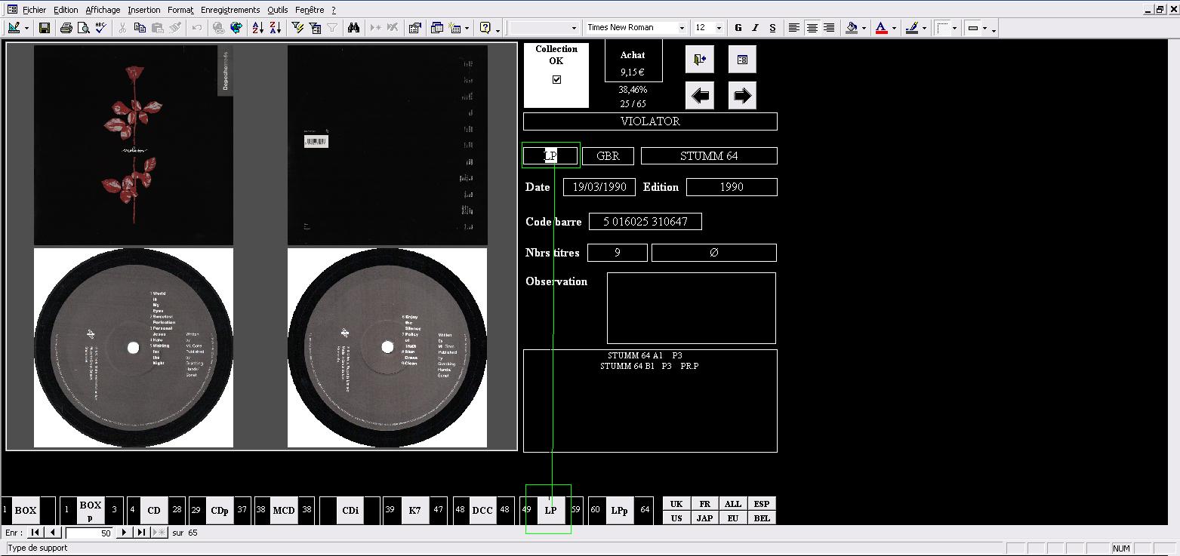
Task: Center align text
Action: pyautogui.click(x=812, y=28)
